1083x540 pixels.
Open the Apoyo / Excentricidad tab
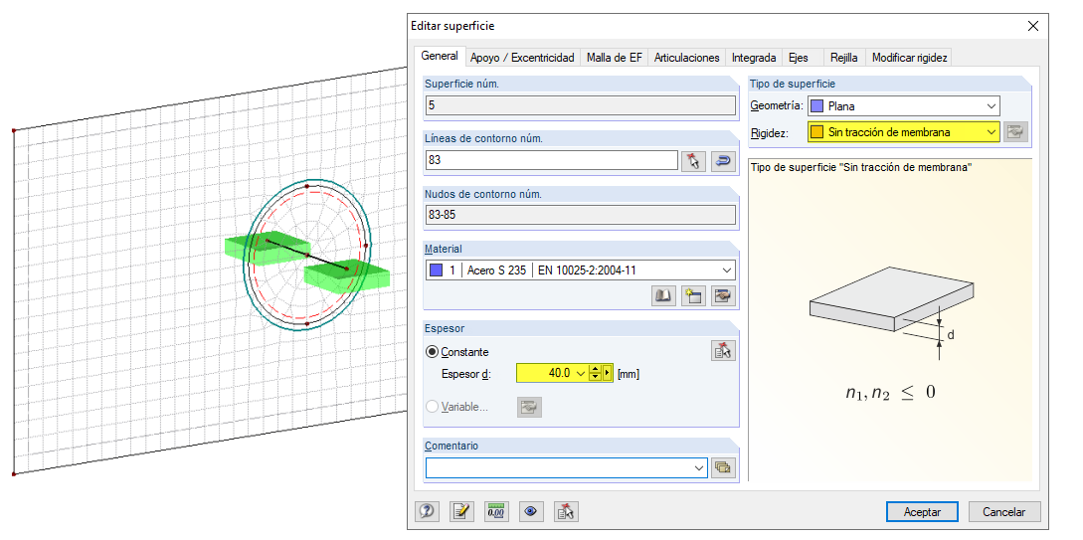pyautogui.click(x=522, y=58)
